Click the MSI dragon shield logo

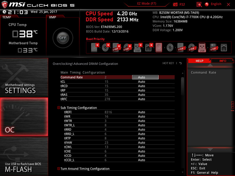tap(4, 5)
